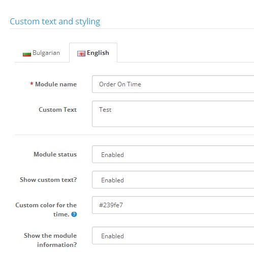This screenshot has width=254, height=254.
Task: Click the Custom color for the time label
Action: (x=46, y=210)
